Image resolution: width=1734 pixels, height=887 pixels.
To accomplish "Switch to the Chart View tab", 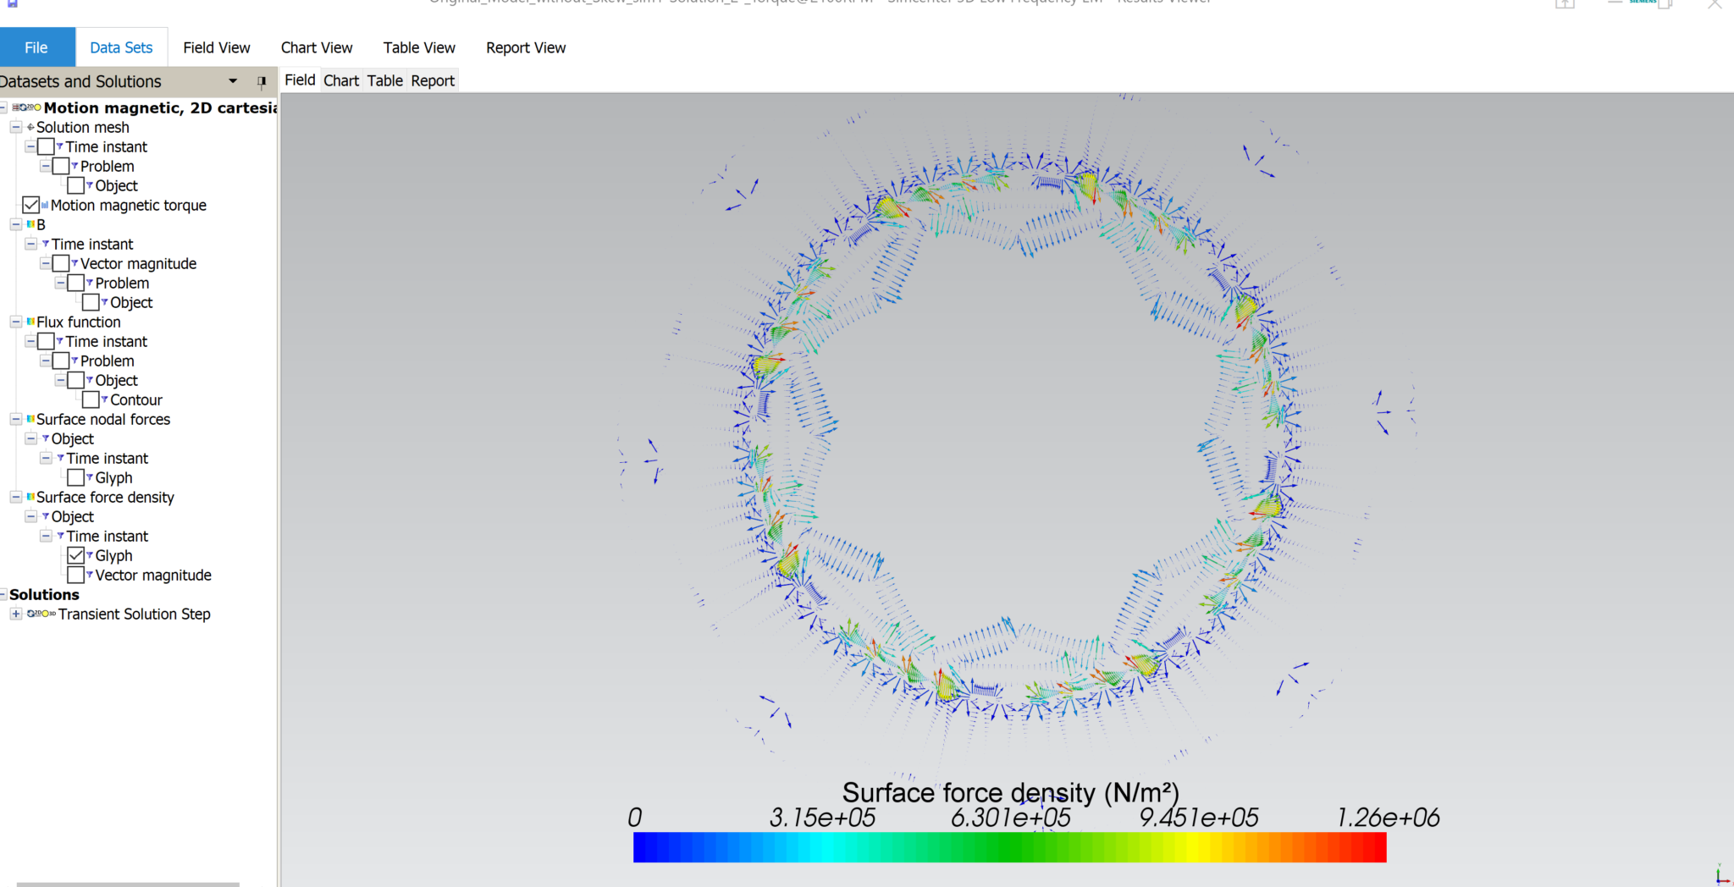I will (x=316, y=47).
